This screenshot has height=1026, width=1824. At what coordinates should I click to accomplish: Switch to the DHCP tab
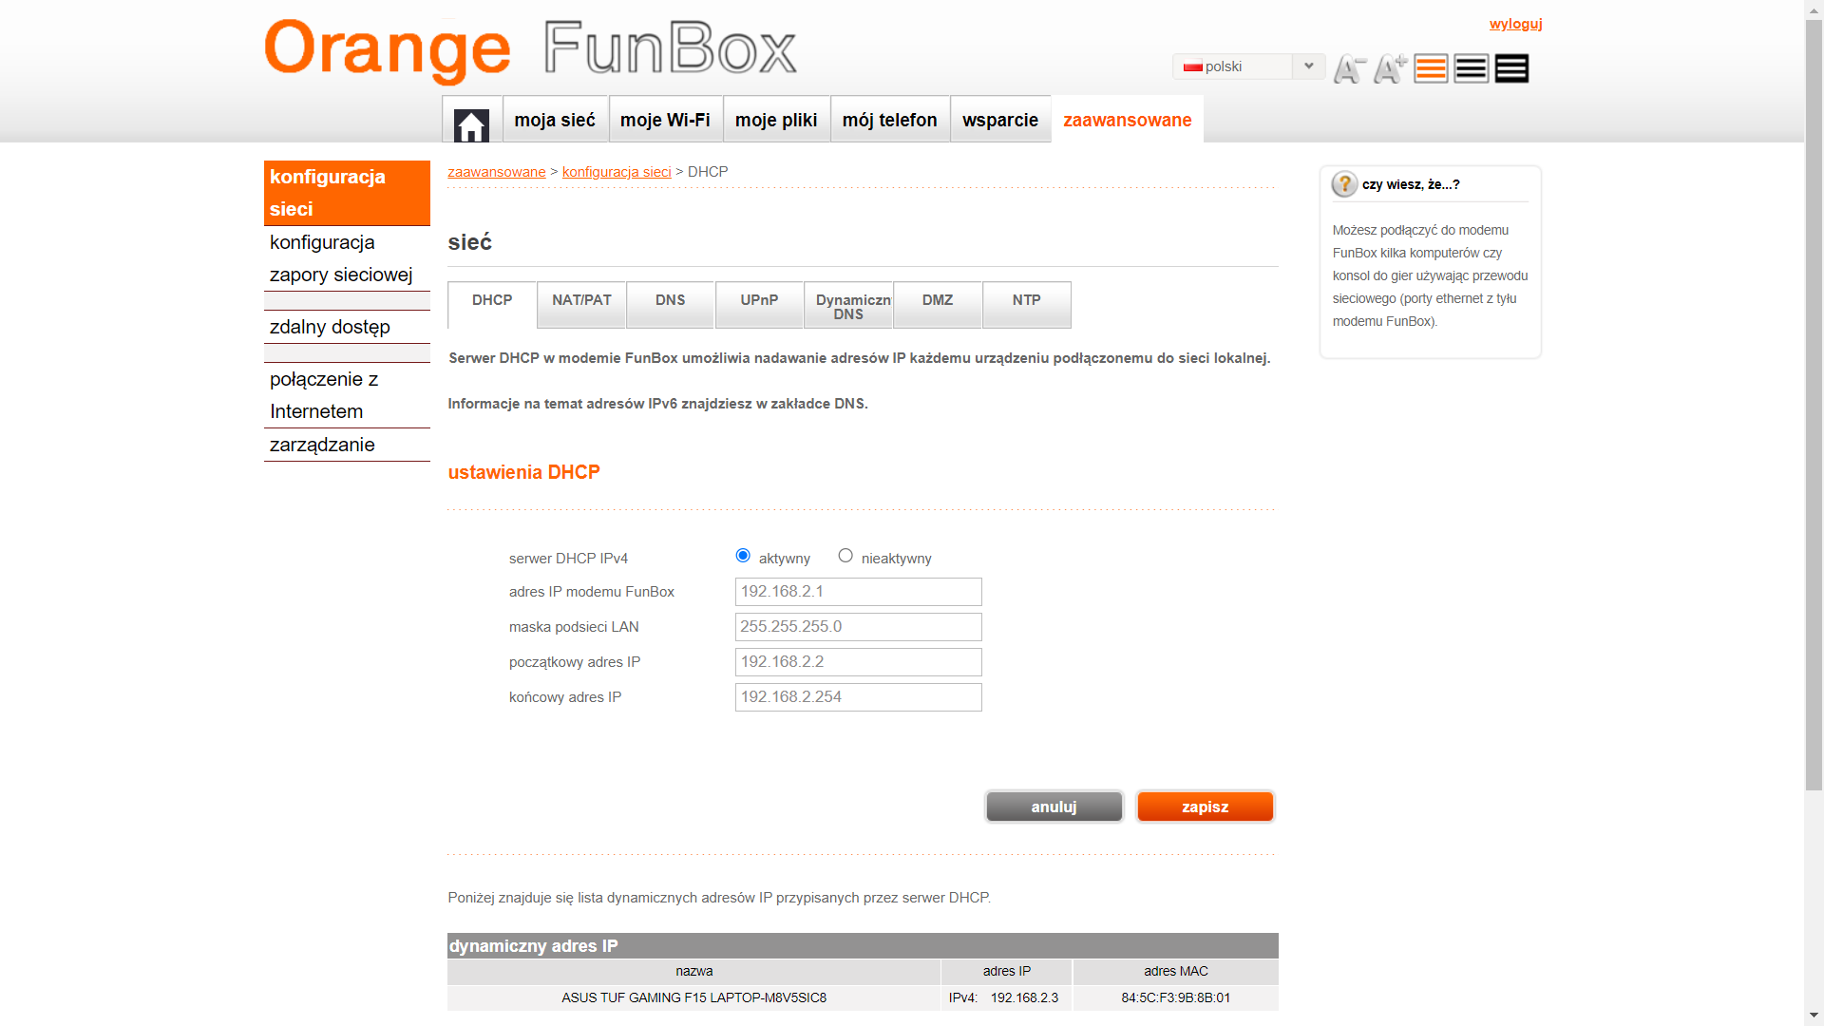click(x=492, y=305)
